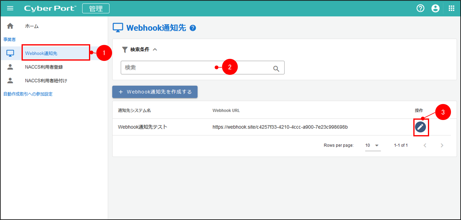
Task: Click the 管理 button in header
Action: [x=96, y=8]
